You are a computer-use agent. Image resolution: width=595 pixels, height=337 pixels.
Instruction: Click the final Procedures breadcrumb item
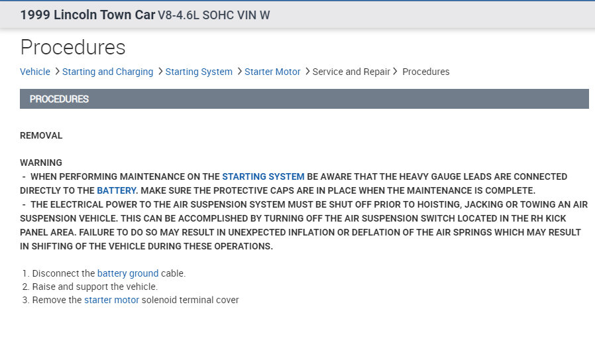(x=425, y=72)
